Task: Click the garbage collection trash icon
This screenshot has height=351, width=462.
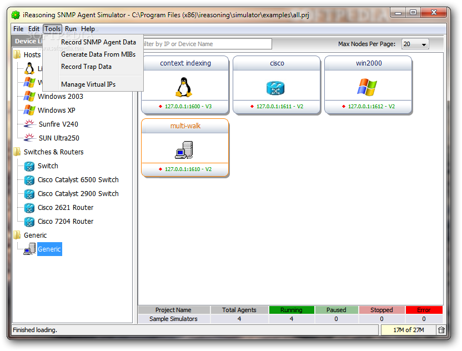Action: (441, 330)
